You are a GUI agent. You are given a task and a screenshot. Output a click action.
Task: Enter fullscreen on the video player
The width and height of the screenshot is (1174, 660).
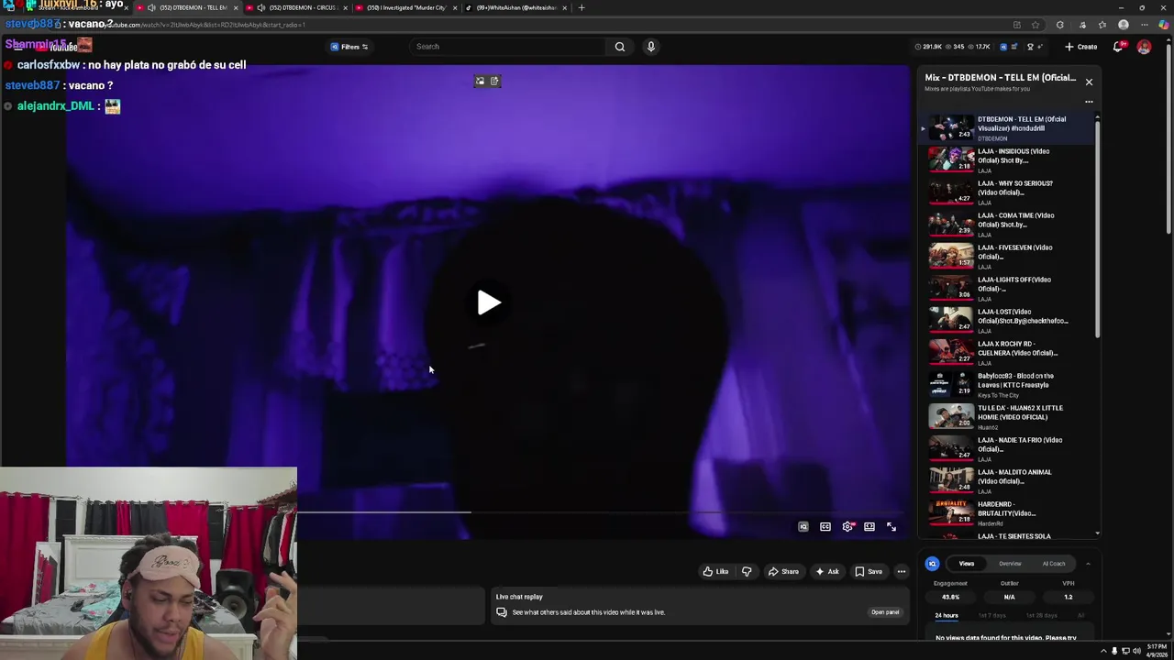click(x=892, y=527)
